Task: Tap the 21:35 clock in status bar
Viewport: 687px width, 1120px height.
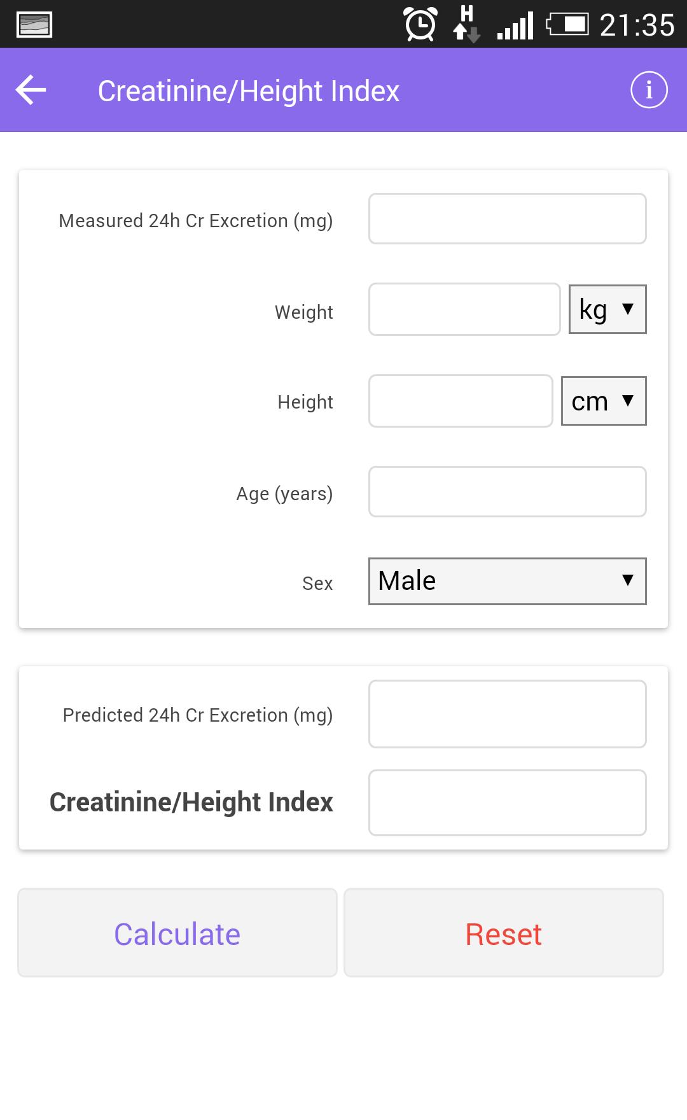Action: (x=637, y=25)
